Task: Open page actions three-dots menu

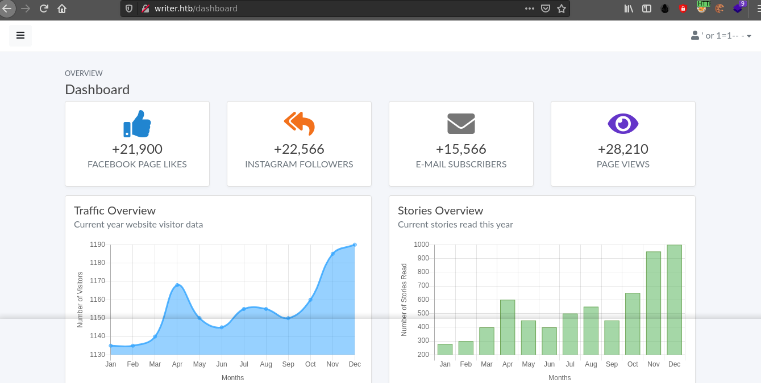Action: (x=529, y=9)
